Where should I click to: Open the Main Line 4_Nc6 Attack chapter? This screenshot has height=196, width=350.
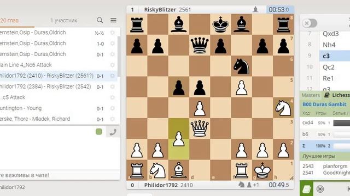click(x=59, y=65)
